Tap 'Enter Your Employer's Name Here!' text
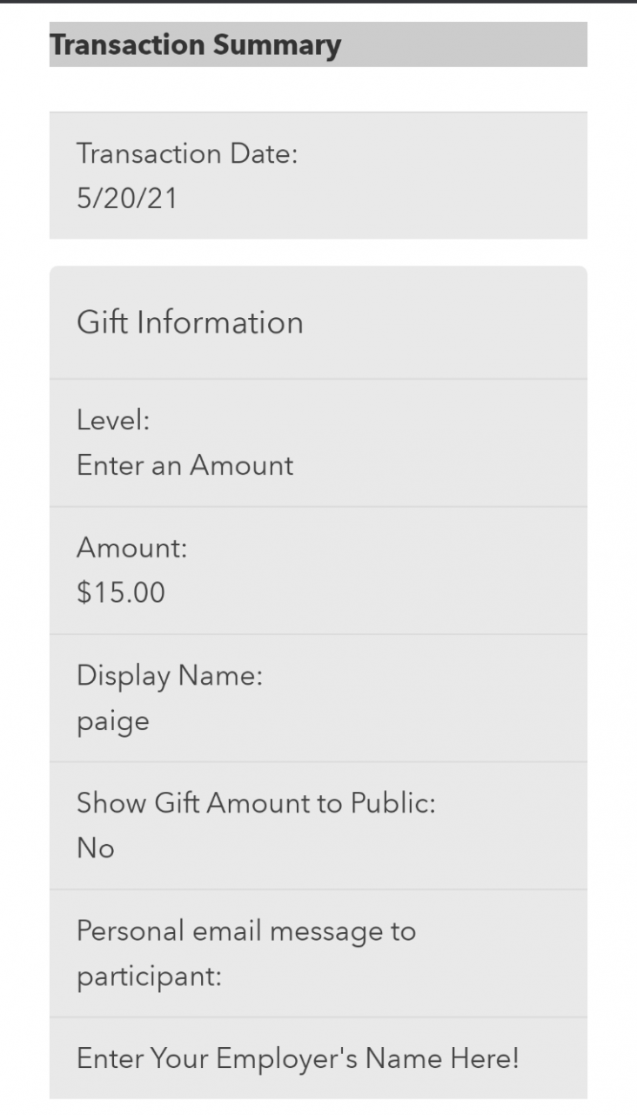Viewport: 637px width, 1115px height. pyautogui.click(x=298, y=1059)
